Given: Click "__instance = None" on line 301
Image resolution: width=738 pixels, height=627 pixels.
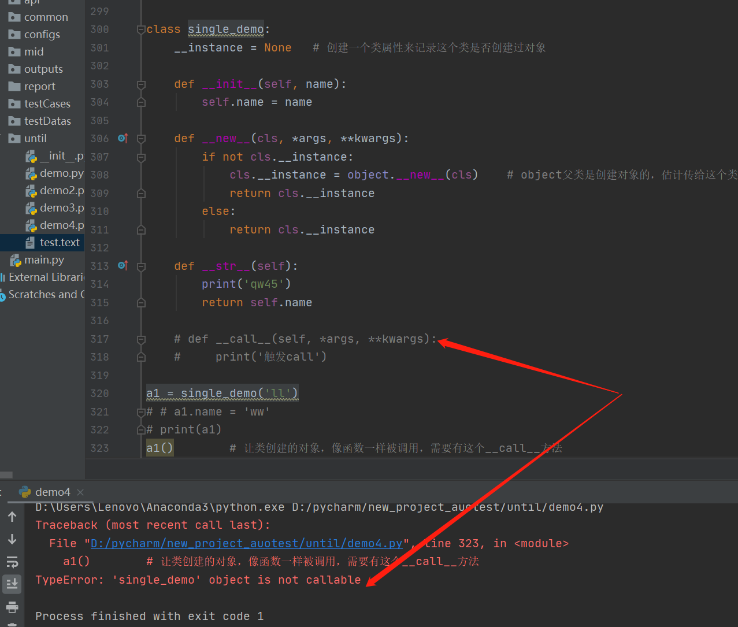Looking at the screenshot, I should (x=233, y=47).
